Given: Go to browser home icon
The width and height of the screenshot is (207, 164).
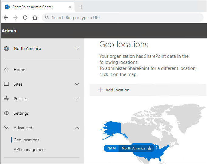Looking at the screenshot, I should [35, 18].
